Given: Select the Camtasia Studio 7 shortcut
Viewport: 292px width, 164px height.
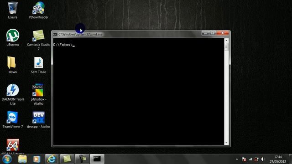Looking at the screenshot, I should pyautogui.click(x=38, y=40).
